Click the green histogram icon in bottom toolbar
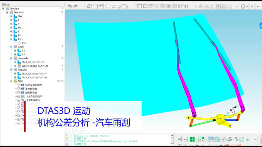262x147 pixels. coord(248,139)
